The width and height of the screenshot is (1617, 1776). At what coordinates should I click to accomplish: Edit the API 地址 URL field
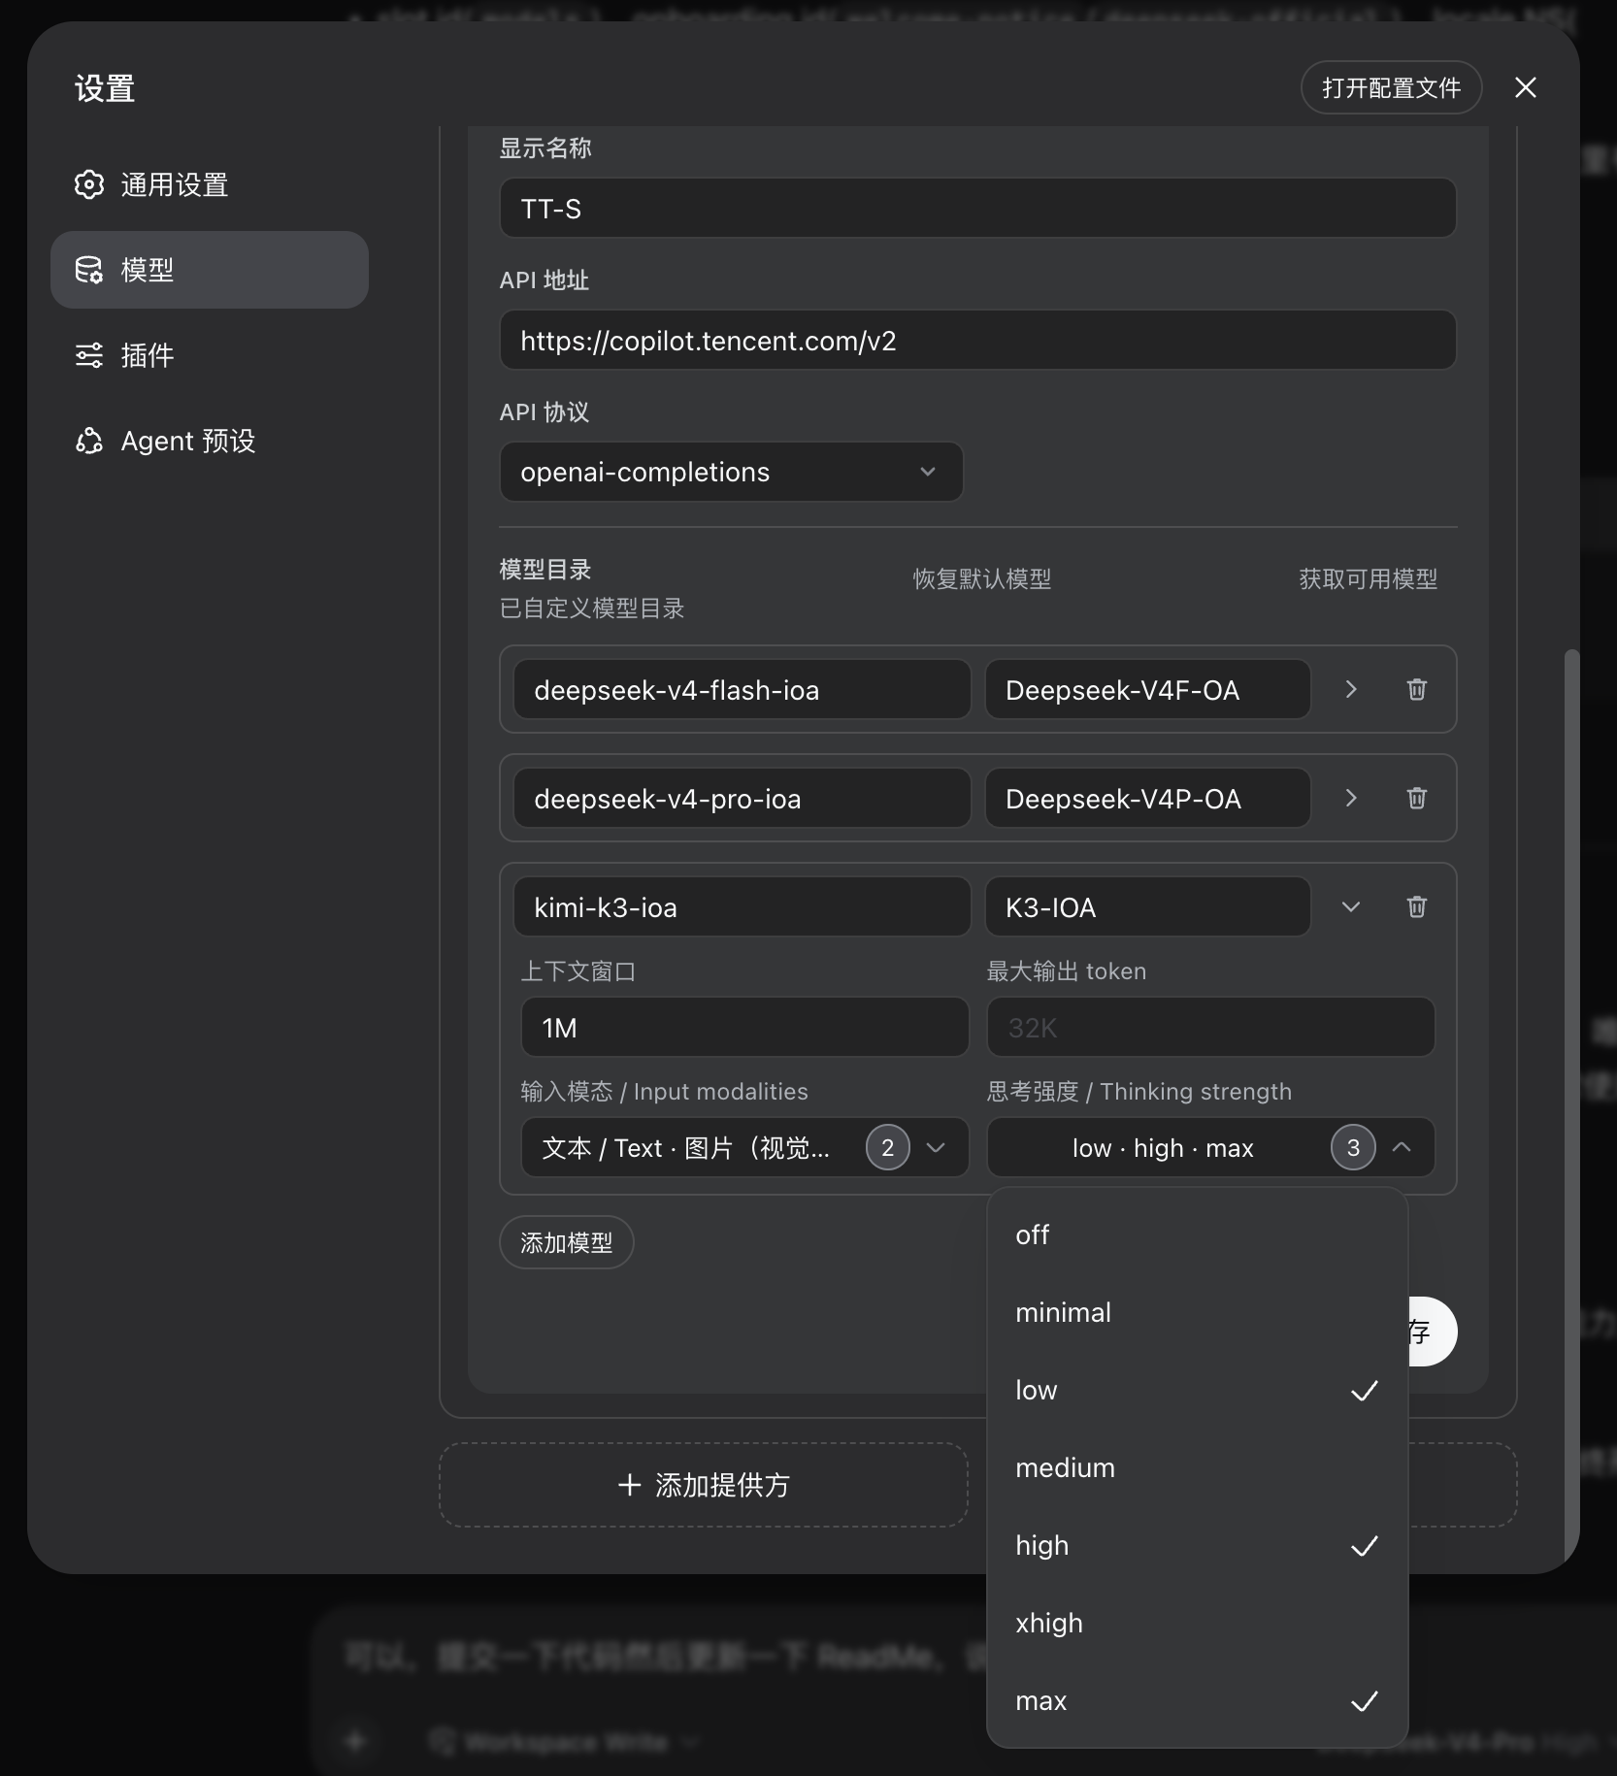click(x=977, y=340)
